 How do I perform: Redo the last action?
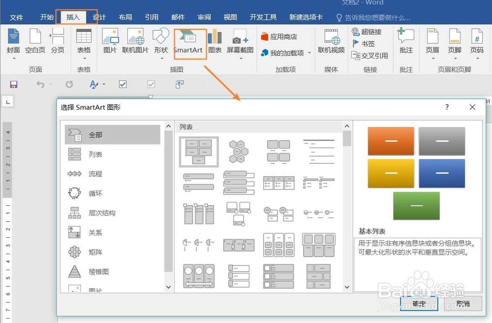[69, 84]
